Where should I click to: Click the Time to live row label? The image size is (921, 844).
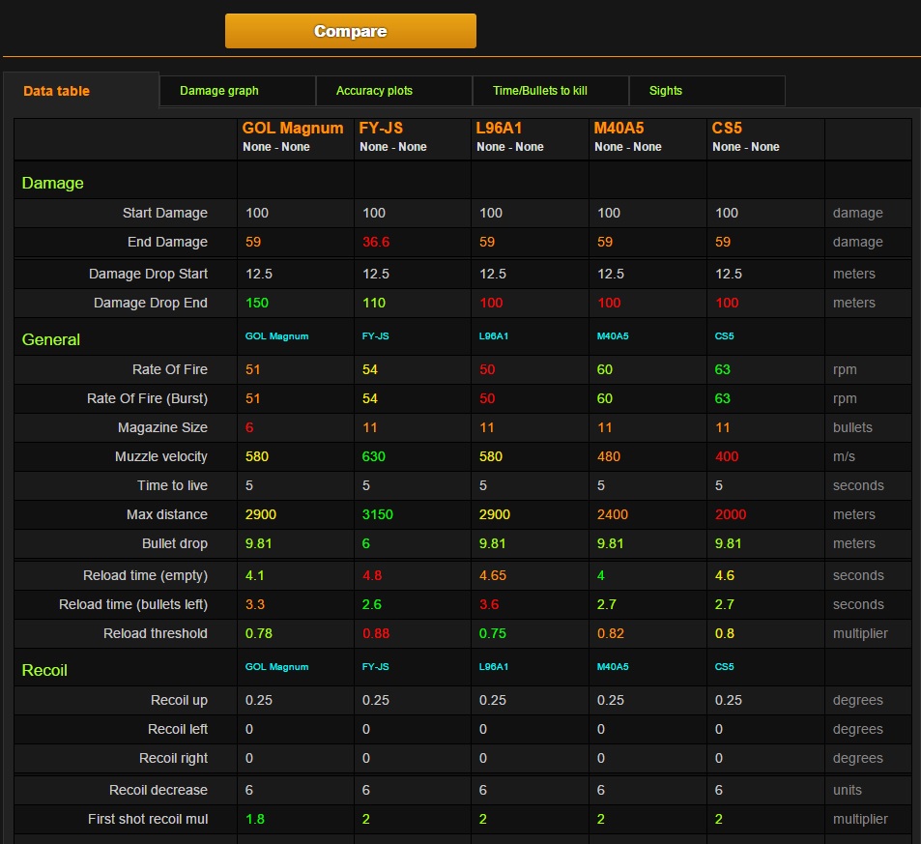point(172,485)
